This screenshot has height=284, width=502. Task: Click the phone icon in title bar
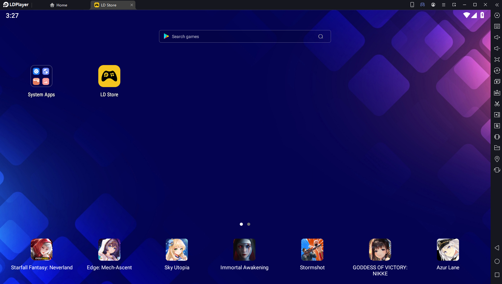pyautogui.click(x=412, y=5)
